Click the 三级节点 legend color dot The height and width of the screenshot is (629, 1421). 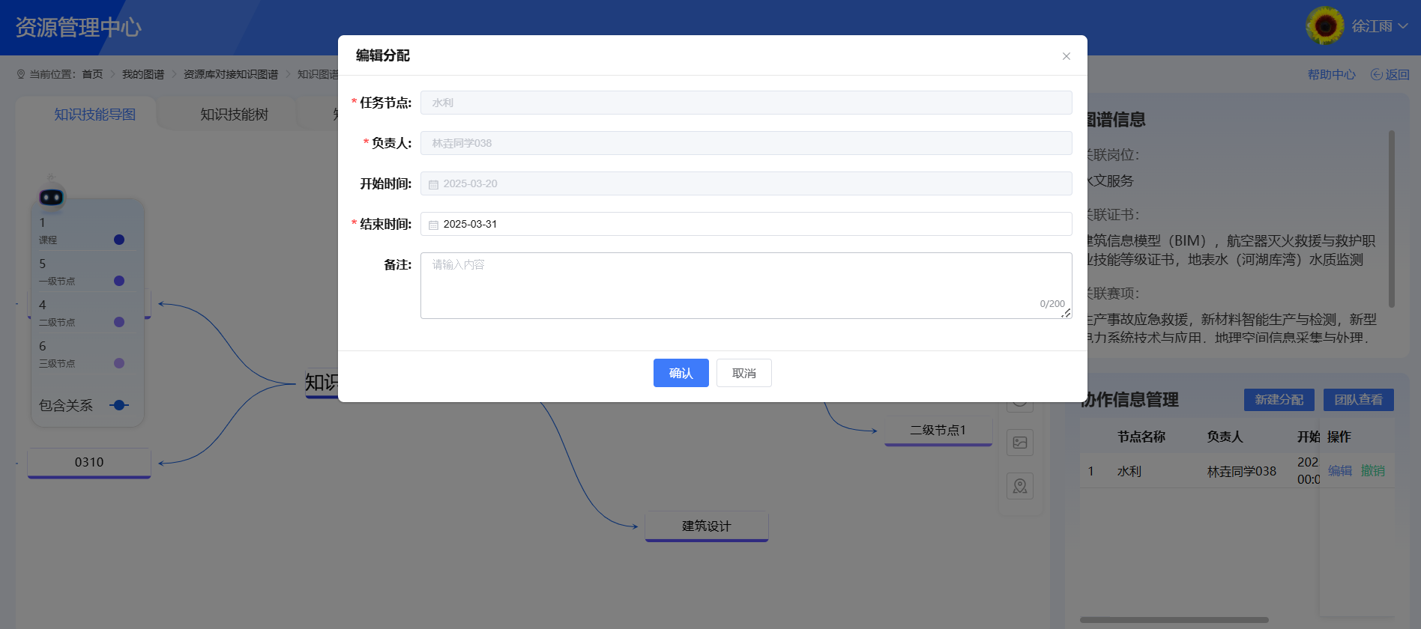(x=119, y=363)
